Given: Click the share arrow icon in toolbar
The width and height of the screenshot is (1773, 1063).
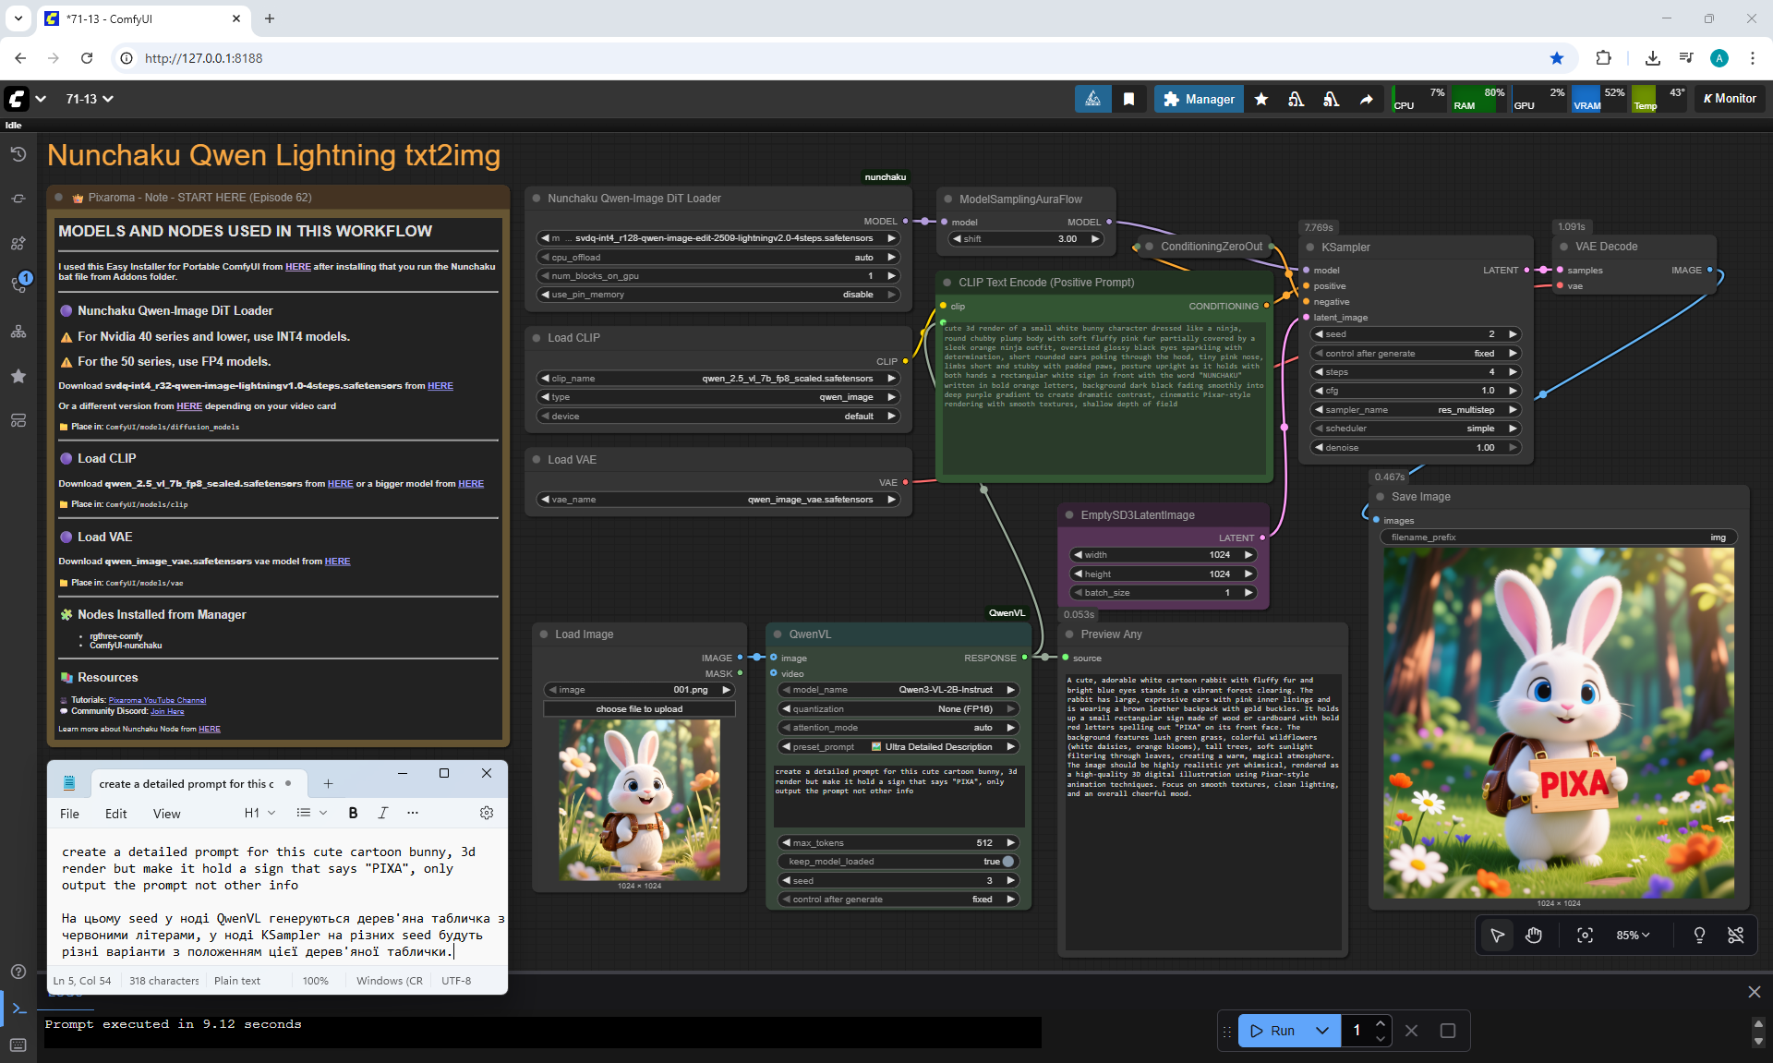Looking at the screenshot, I should click(x=1366, y=99).
